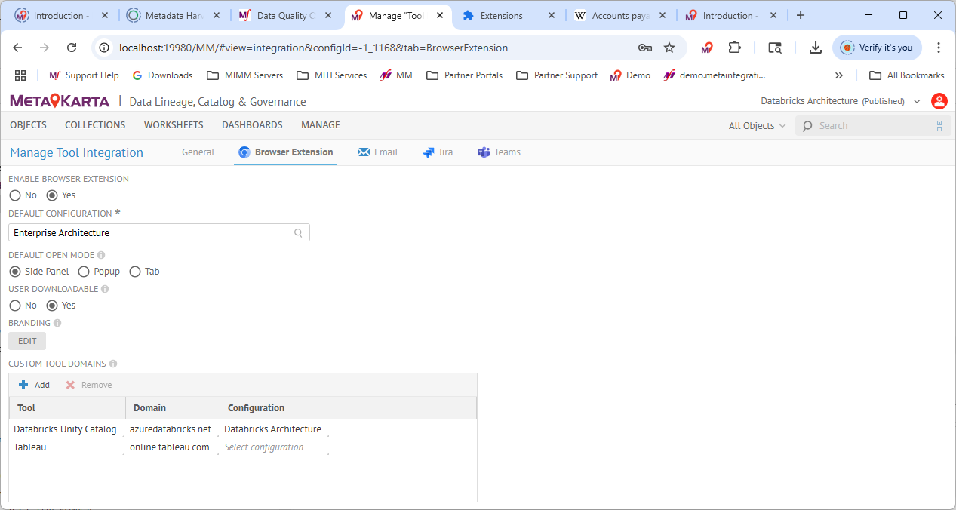Bookmark this page with the star icon
Viewport: 956px width, 510px height.
coord(669,48)
